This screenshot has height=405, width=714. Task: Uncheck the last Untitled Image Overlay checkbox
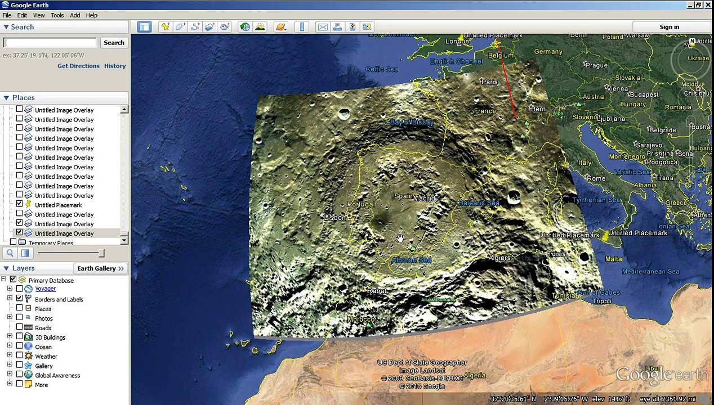tap(19, 233)
